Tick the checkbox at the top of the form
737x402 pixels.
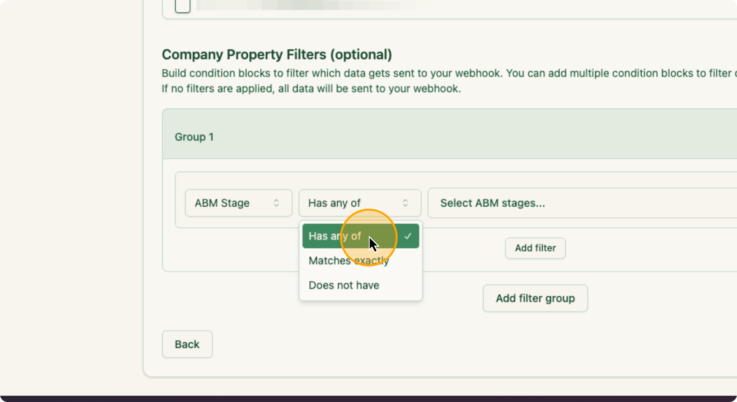(x=182, y=6)
